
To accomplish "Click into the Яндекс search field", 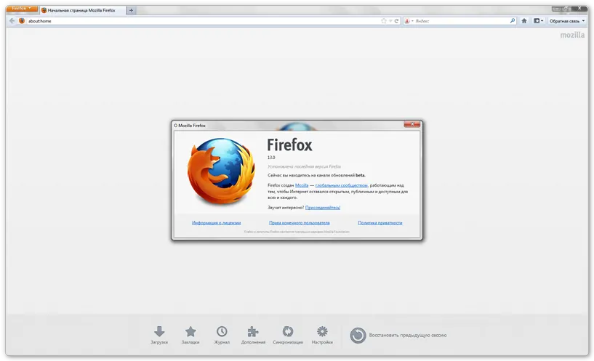I will (462, 21).
